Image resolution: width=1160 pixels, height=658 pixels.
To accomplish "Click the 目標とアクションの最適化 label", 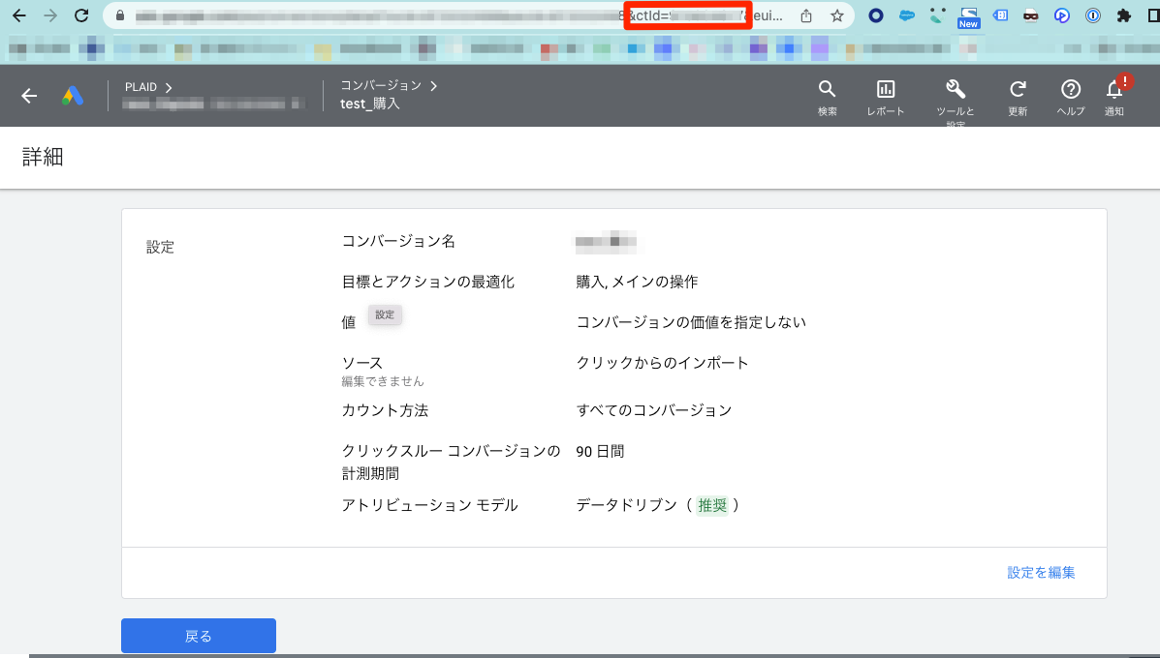I will 427,283.
